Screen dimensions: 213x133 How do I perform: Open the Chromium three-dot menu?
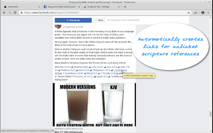tap(208, 13)
